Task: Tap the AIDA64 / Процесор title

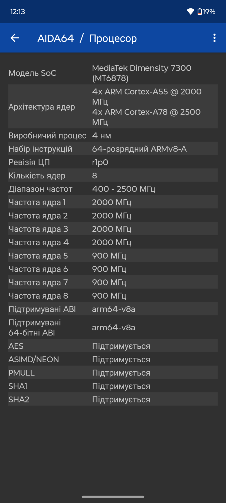Action: (x=87, y=38)
